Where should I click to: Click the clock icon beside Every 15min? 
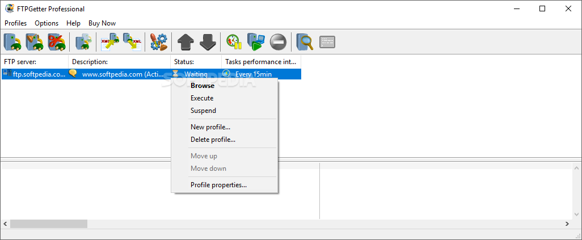[226, 74]
